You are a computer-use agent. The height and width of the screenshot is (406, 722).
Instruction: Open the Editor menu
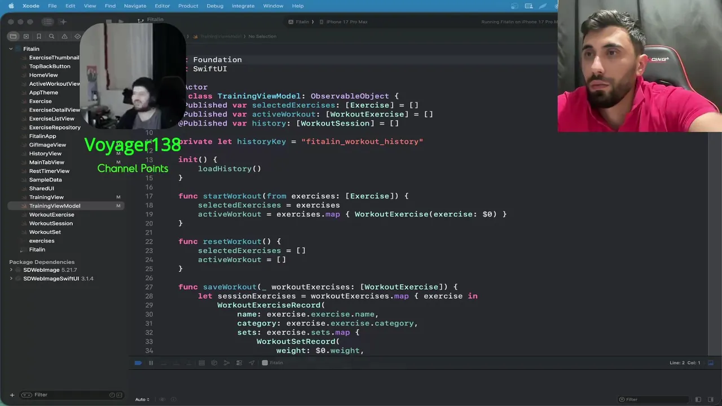[162, 6]
